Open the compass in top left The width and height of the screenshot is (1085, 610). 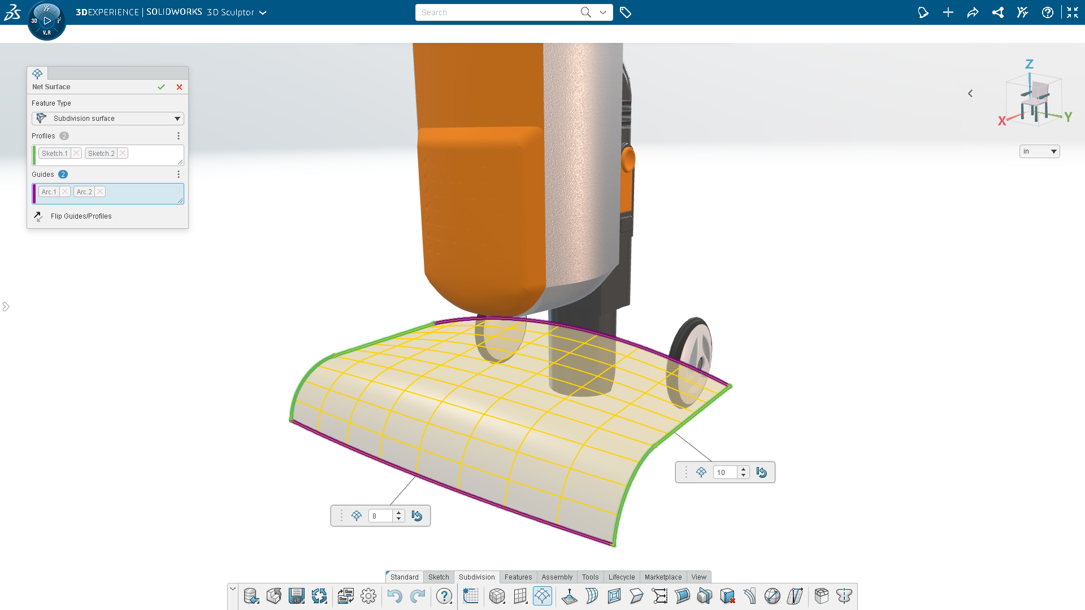(x=47, y=20)
